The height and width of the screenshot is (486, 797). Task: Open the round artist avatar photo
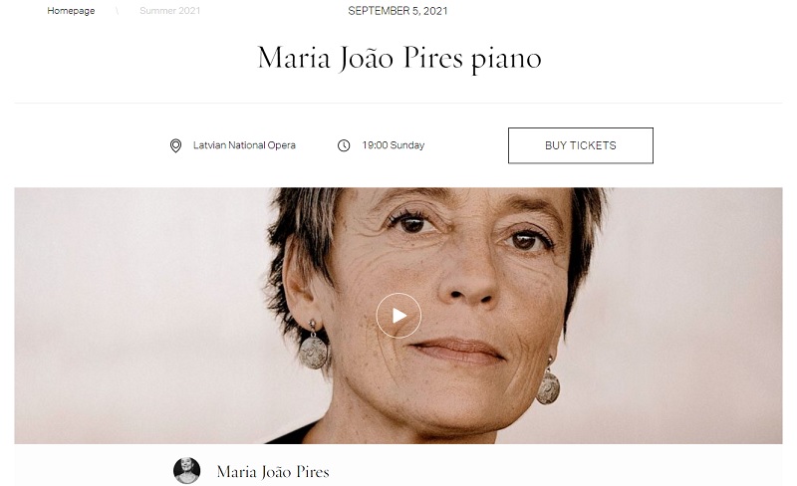click(186, 471)
